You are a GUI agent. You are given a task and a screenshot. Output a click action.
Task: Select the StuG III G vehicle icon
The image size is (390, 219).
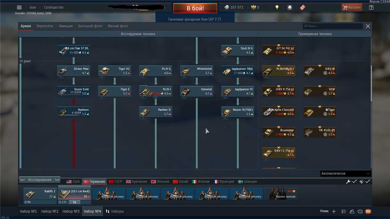pos(227,51)
